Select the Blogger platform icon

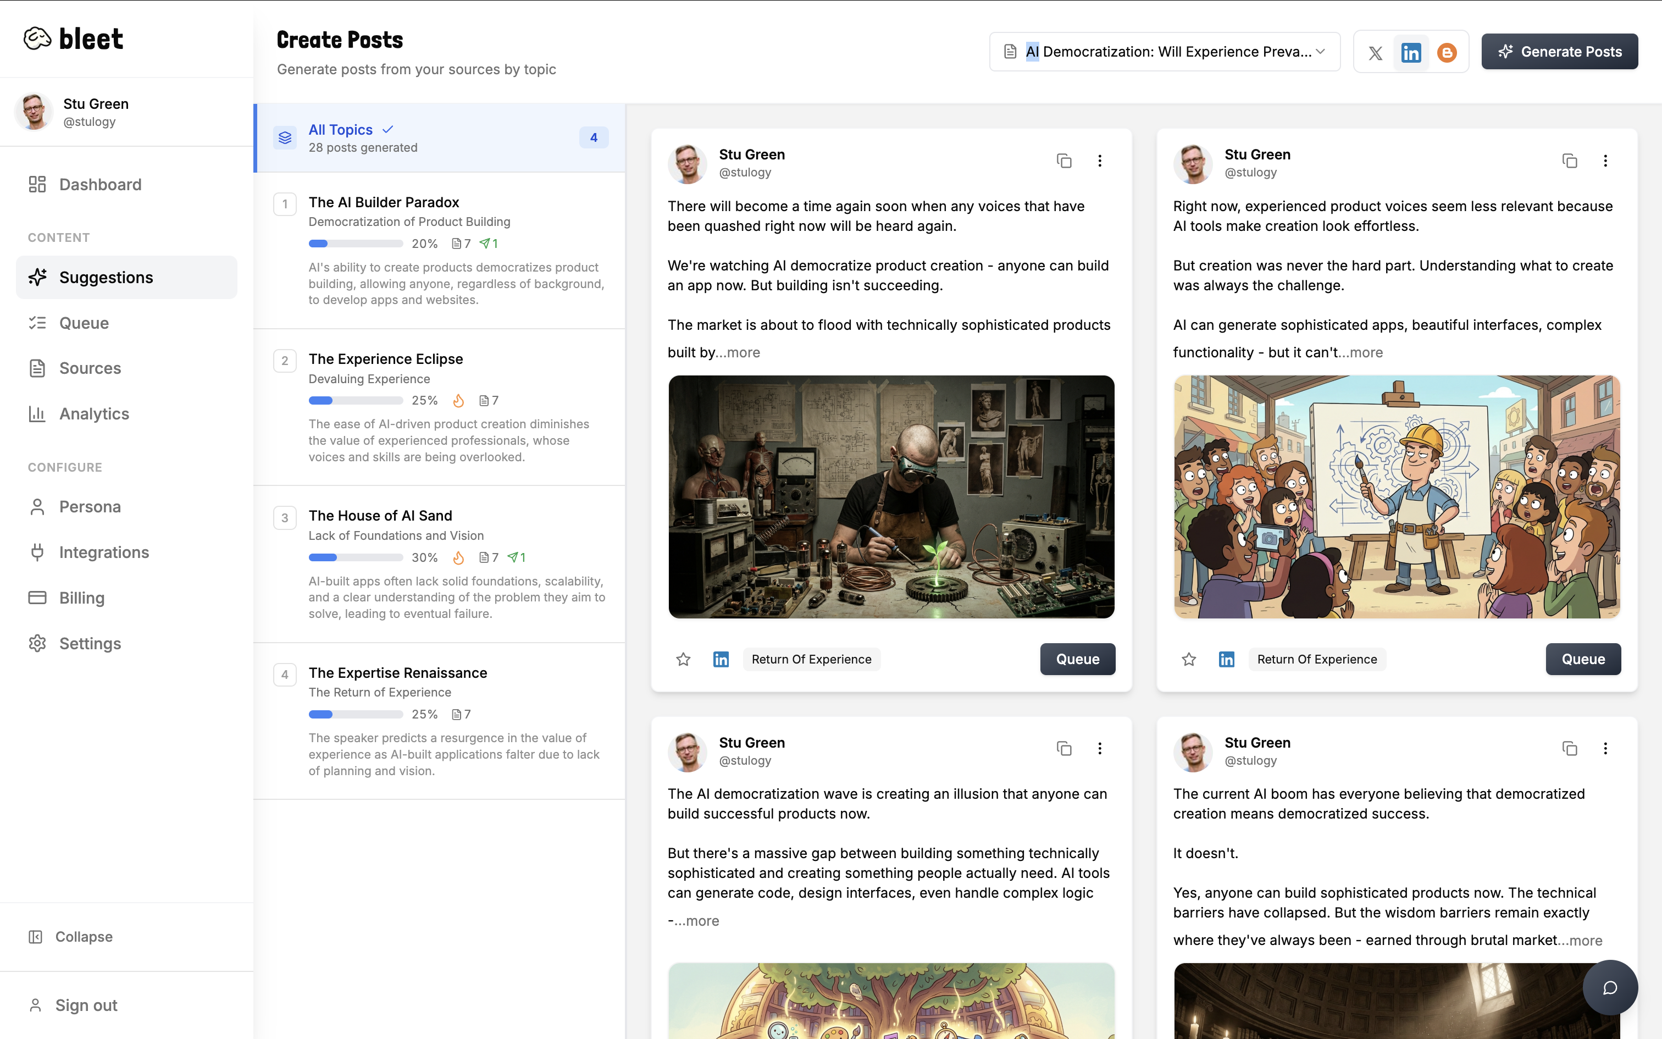click(1447, 52)
